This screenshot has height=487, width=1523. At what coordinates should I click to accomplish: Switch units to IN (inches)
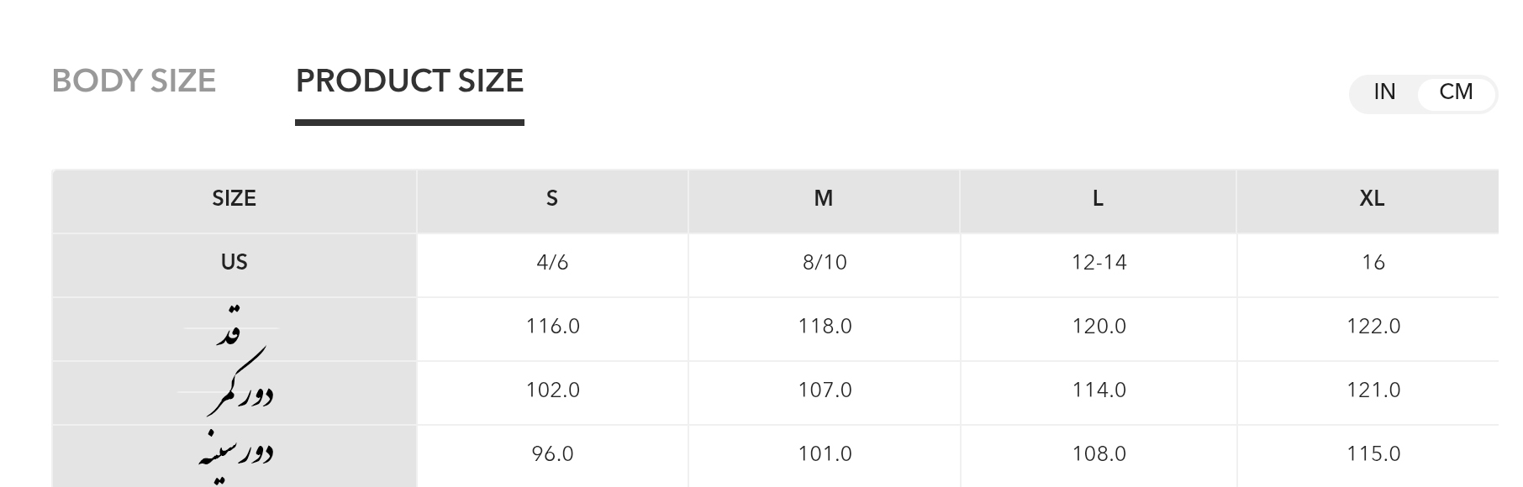1384,92
